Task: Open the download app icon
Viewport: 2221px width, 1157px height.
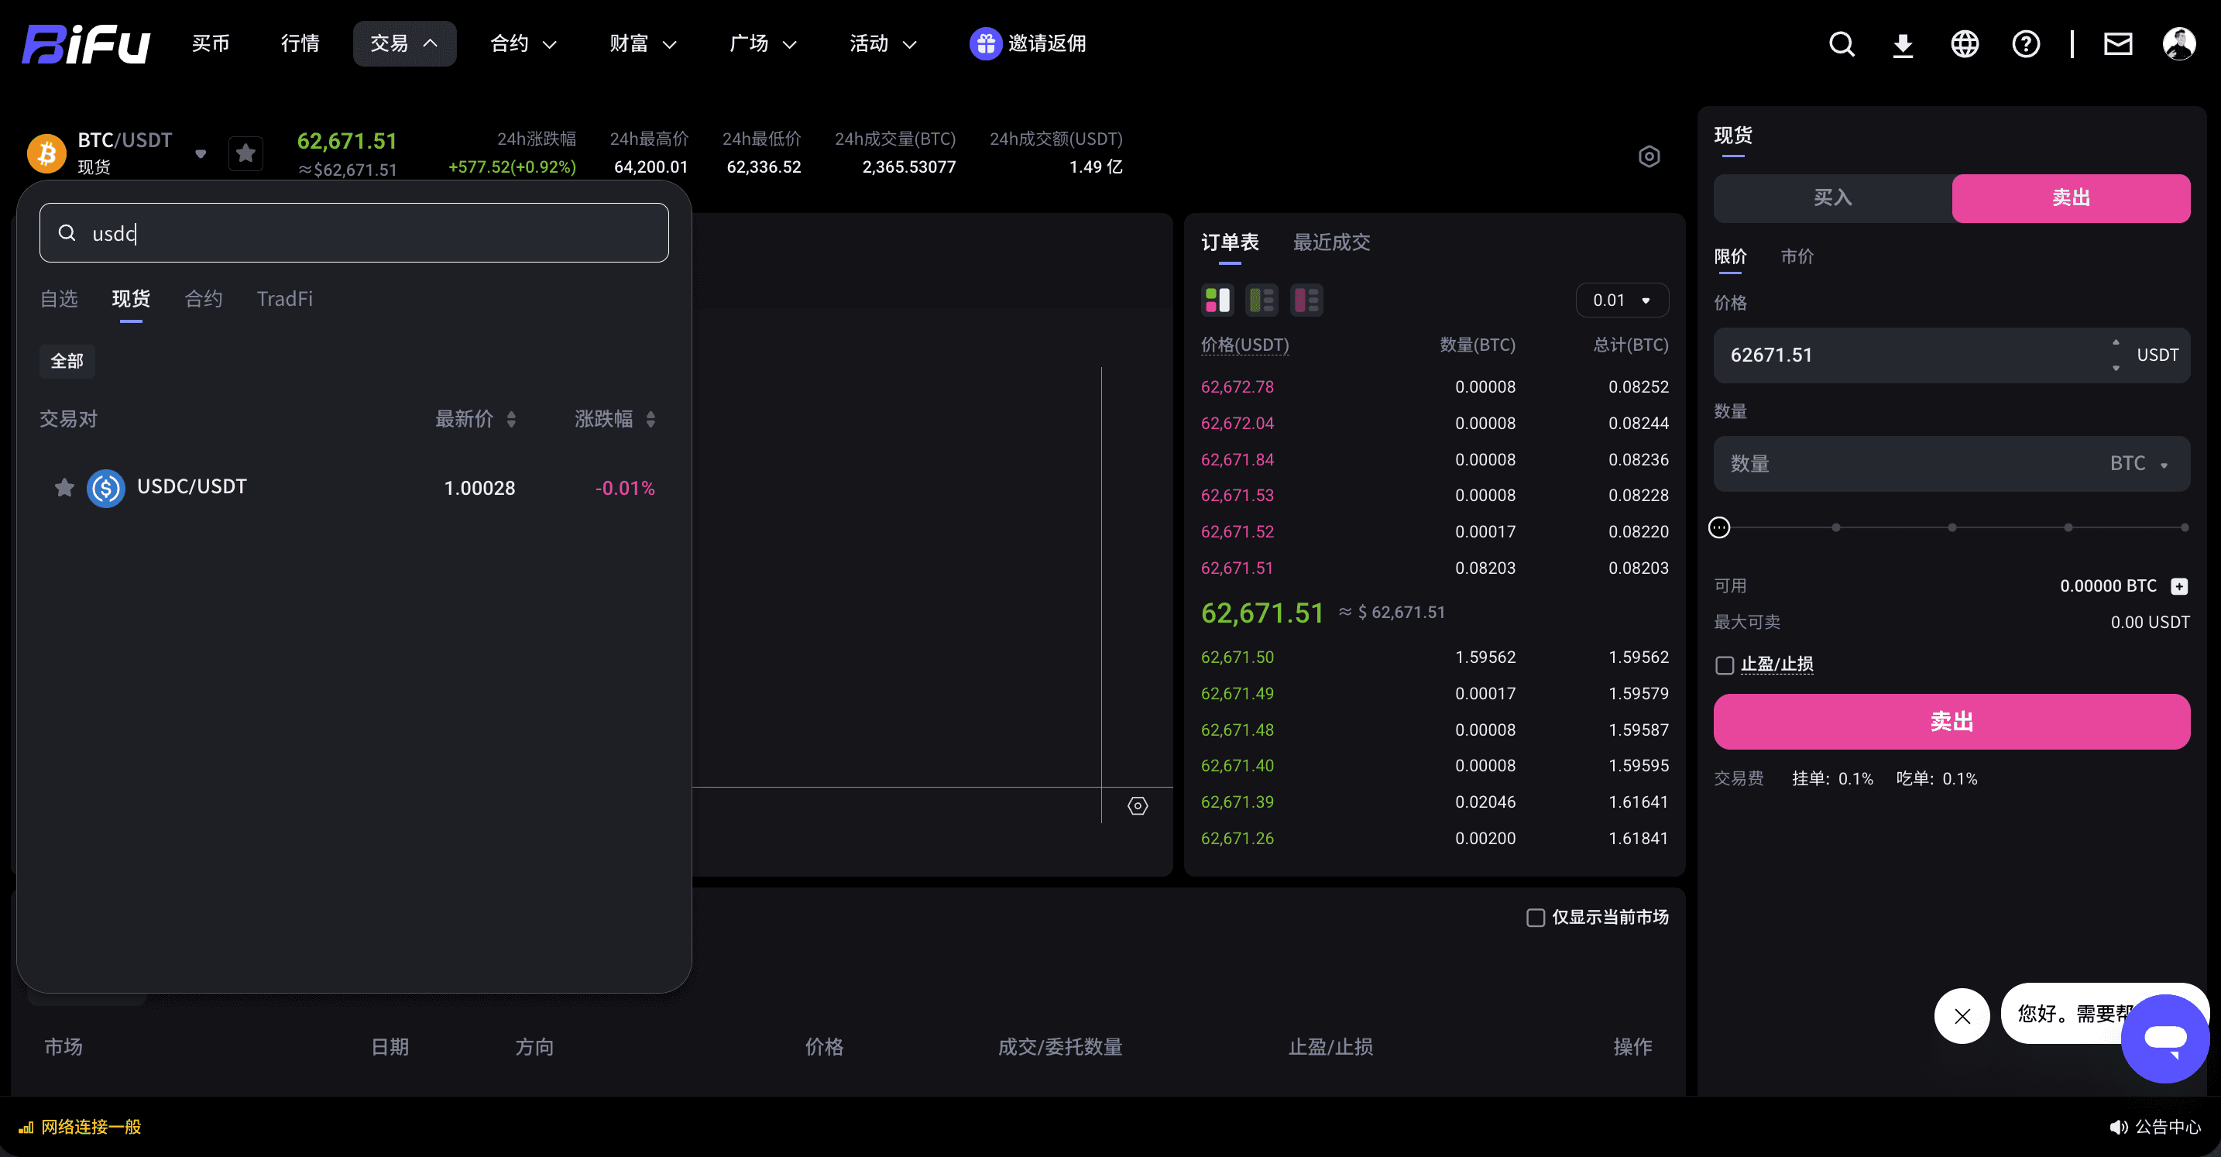Action: click(x=1903, y=44)
